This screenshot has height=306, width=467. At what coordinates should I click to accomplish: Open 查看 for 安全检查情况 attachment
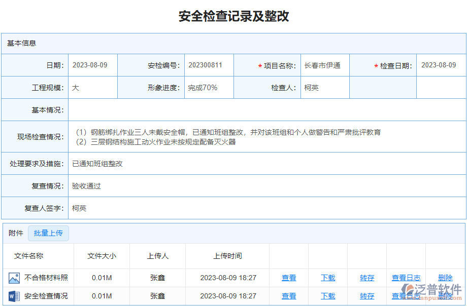pos(288,296)
